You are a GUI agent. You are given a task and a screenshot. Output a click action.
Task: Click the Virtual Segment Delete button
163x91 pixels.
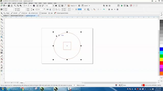61,13
